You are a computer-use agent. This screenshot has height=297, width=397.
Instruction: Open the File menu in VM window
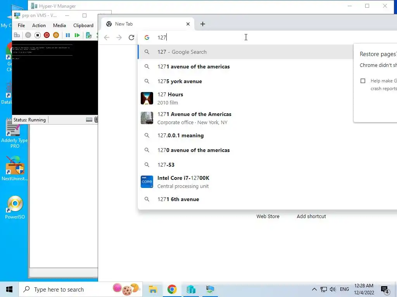click(21, 25)
